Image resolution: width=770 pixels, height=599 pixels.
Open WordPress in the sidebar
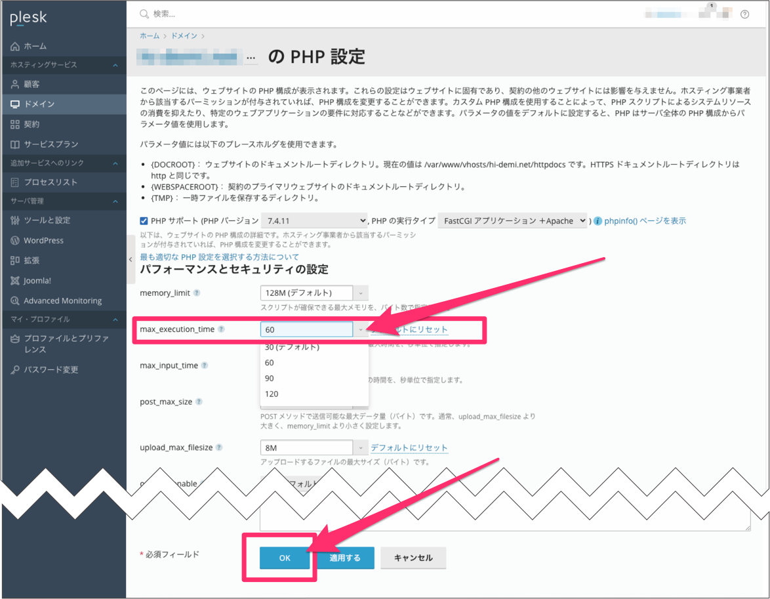(43, 241)
